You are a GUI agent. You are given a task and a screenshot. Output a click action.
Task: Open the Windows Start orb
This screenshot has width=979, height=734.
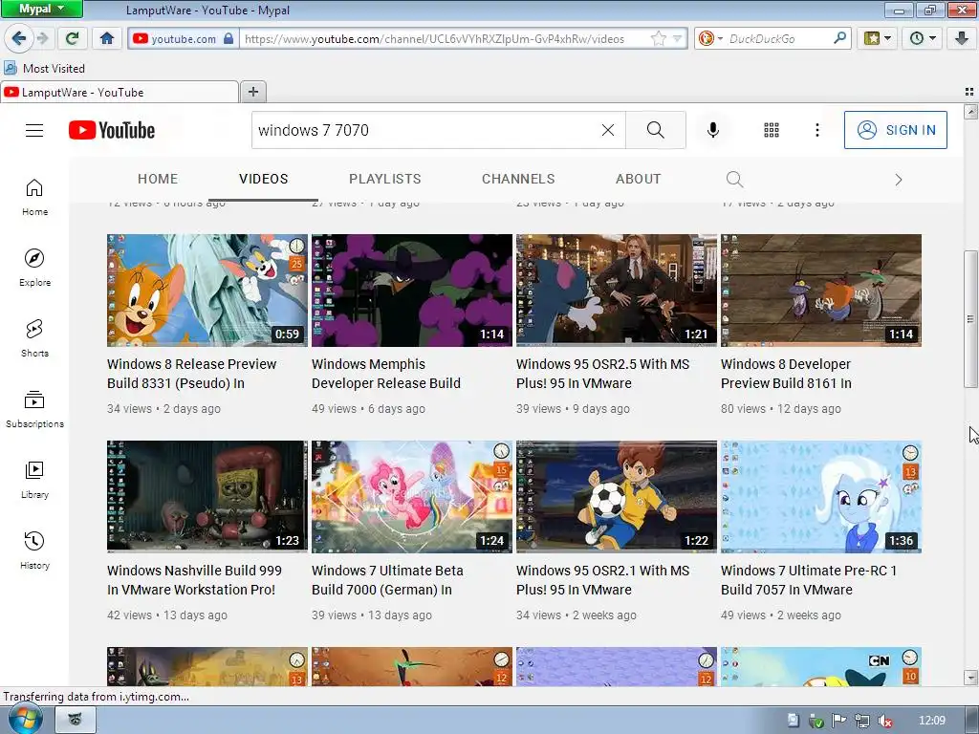pos(25,720)
